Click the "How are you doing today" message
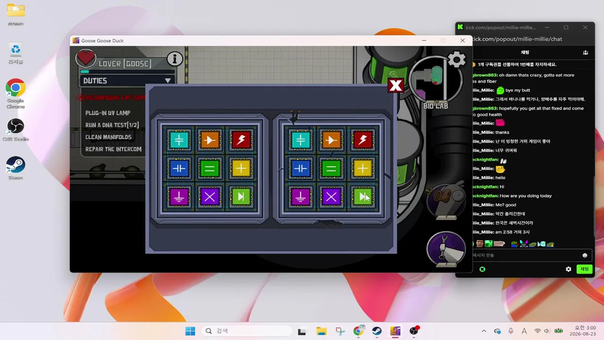604x340 pixels. pos(525,196)
